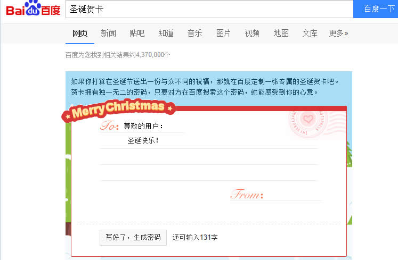This screenshot has width=398, height=260.
Task: Select the 地图 tab
Action: pyautogui.click(x=281, y=33)
